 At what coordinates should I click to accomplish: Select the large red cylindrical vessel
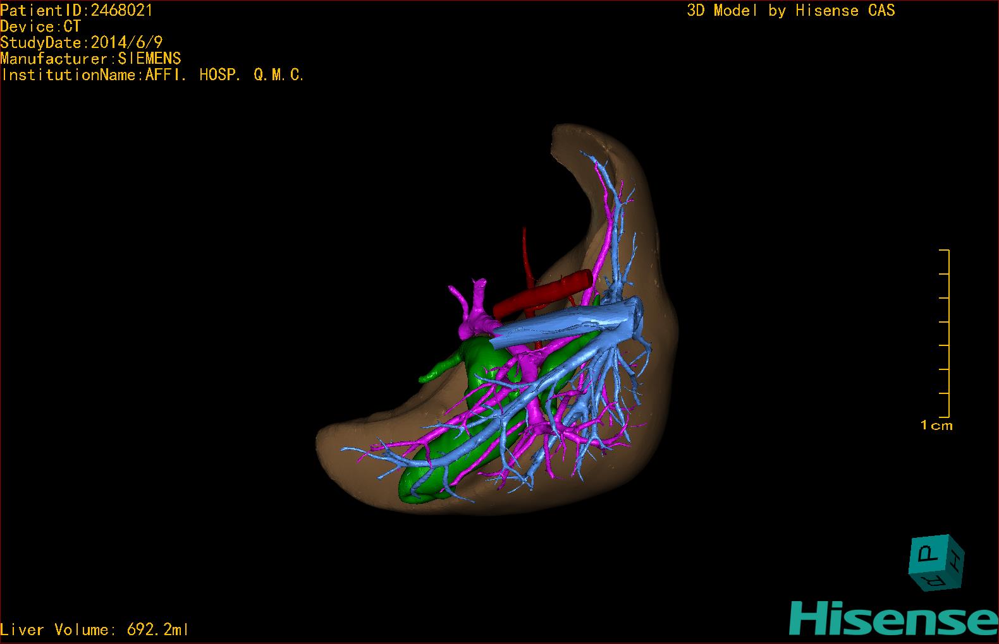click(x=544, y=292)
